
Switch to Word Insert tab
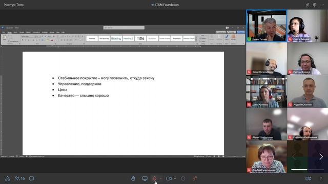coord(15,32)
